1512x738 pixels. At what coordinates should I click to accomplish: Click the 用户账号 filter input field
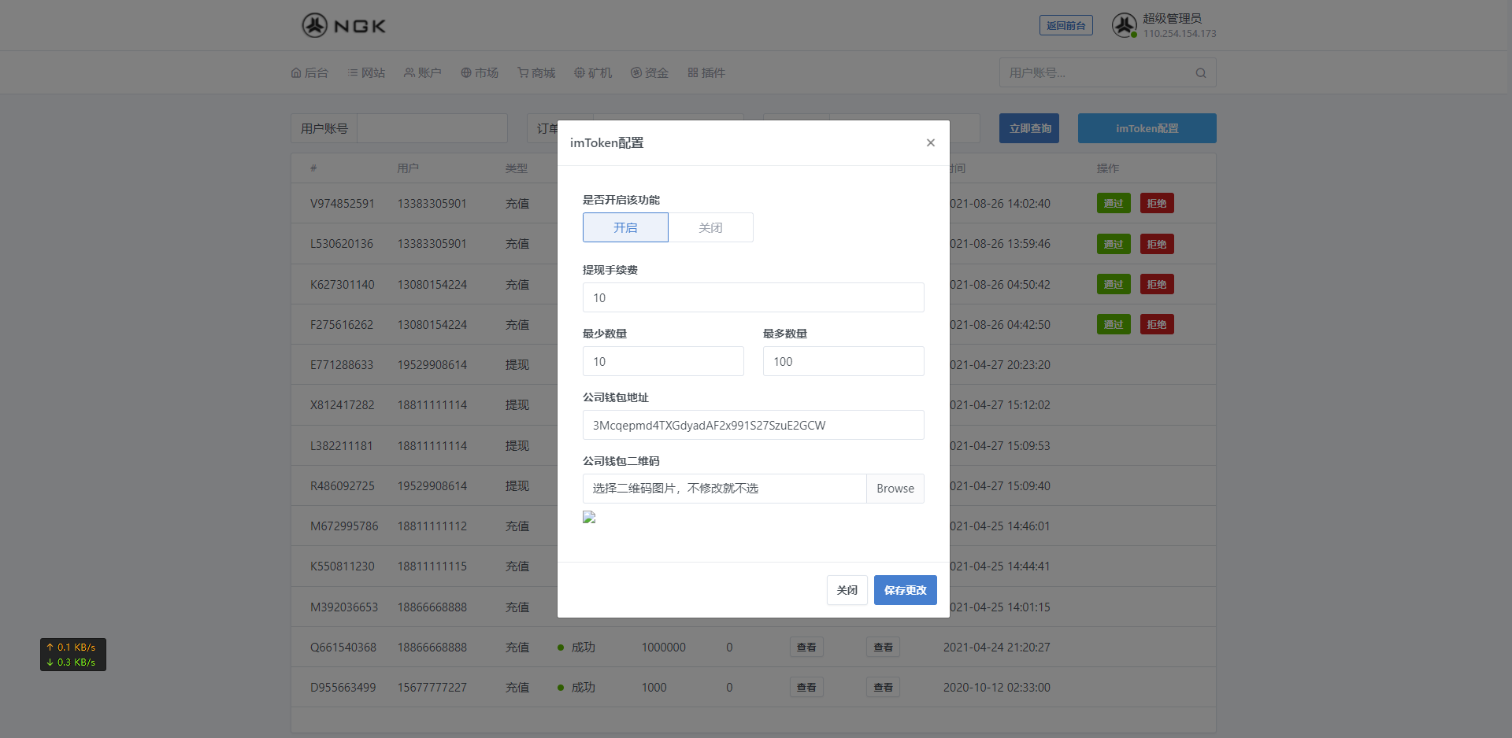click(432, 128)
